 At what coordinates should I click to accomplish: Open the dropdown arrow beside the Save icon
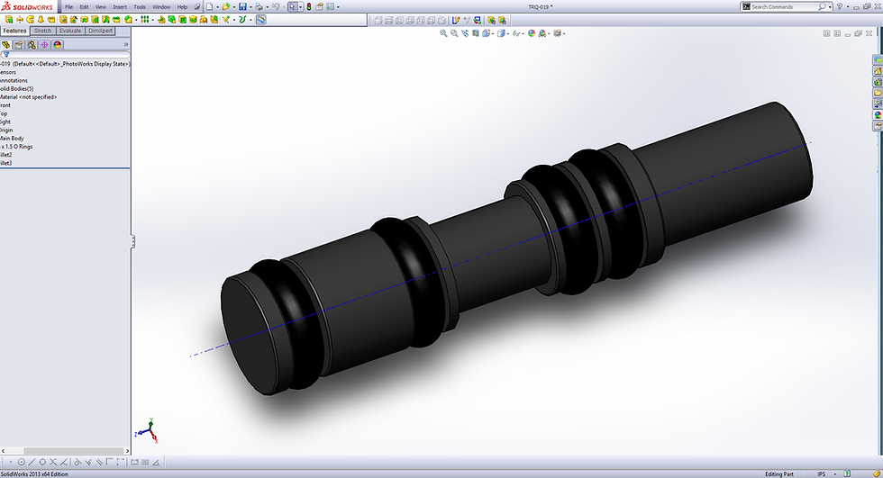point(250,7)
